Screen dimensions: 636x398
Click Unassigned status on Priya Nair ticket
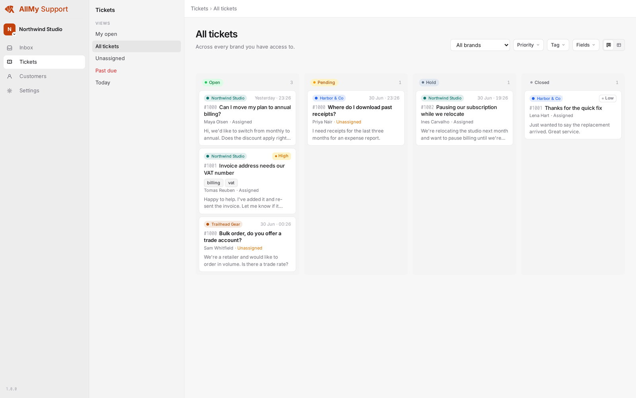(349, 122)
